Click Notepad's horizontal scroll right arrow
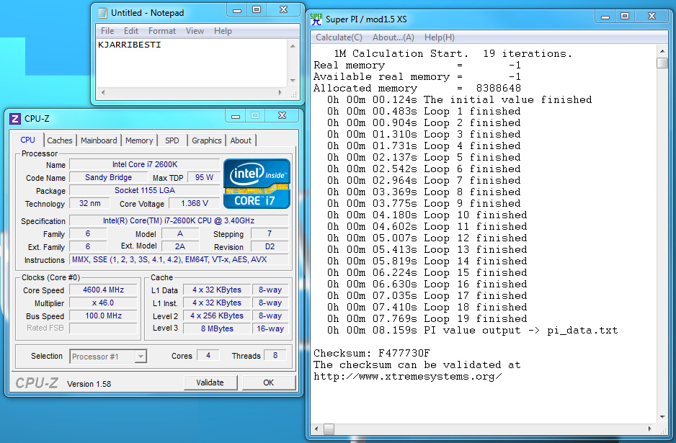Viewport: 676px width, 443px height. (x=281, y=94)
